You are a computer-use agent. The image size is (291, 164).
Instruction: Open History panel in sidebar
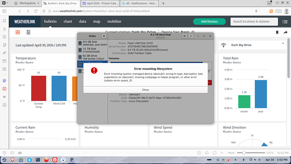pos(5,37)
